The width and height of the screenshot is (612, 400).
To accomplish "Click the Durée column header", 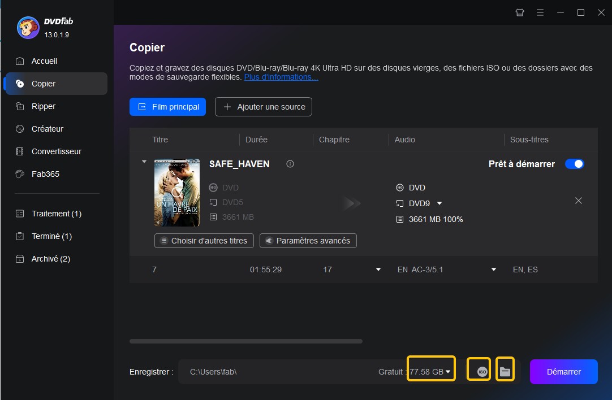I will [256, 140].
